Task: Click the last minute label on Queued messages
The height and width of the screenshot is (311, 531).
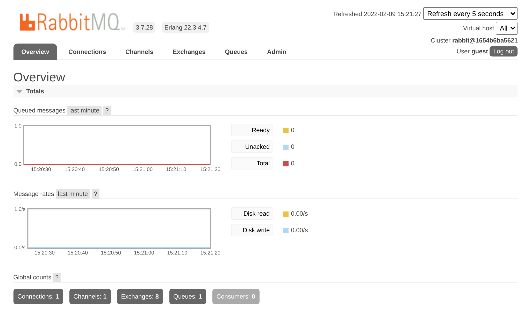Action: [84, 110]
